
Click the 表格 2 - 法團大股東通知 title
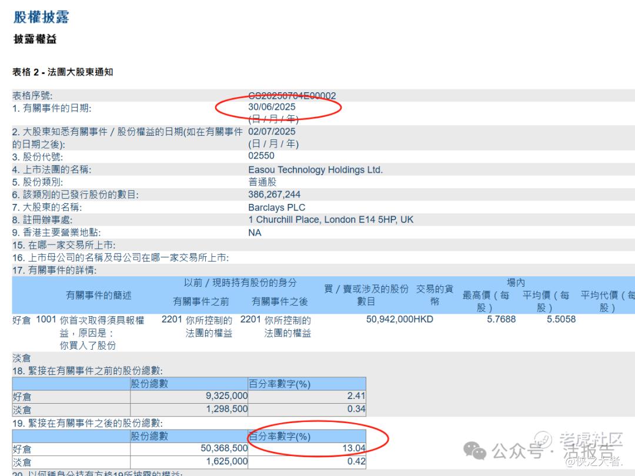pyautogui.click(x=63, y=72)
